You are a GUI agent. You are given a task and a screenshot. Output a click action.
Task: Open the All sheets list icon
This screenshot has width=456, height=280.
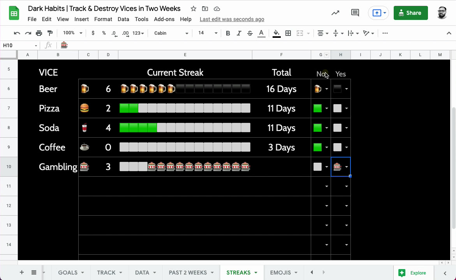click(34, 273)
